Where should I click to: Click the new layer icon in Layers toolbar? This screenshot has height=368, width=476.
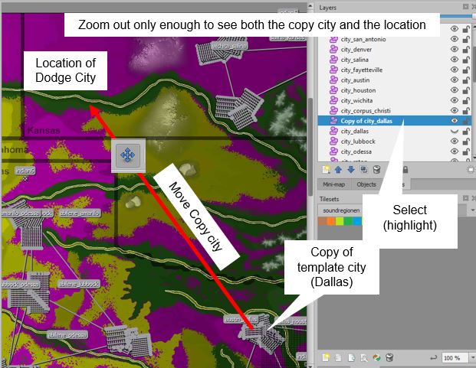[x=327, y=169]
